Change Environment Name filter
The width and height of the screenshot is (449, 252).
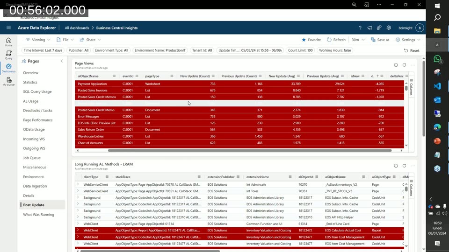[160, 50]
